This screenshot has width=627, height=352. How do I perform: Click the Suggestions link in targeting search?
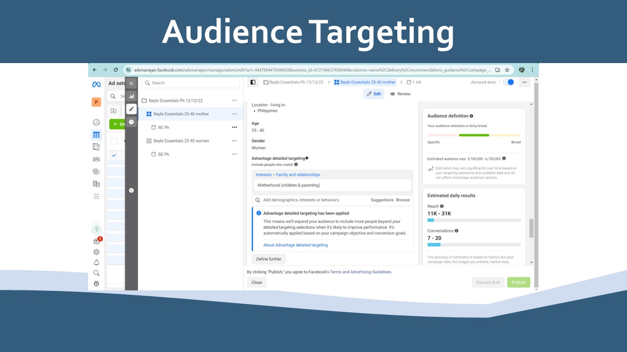[382, 200]
